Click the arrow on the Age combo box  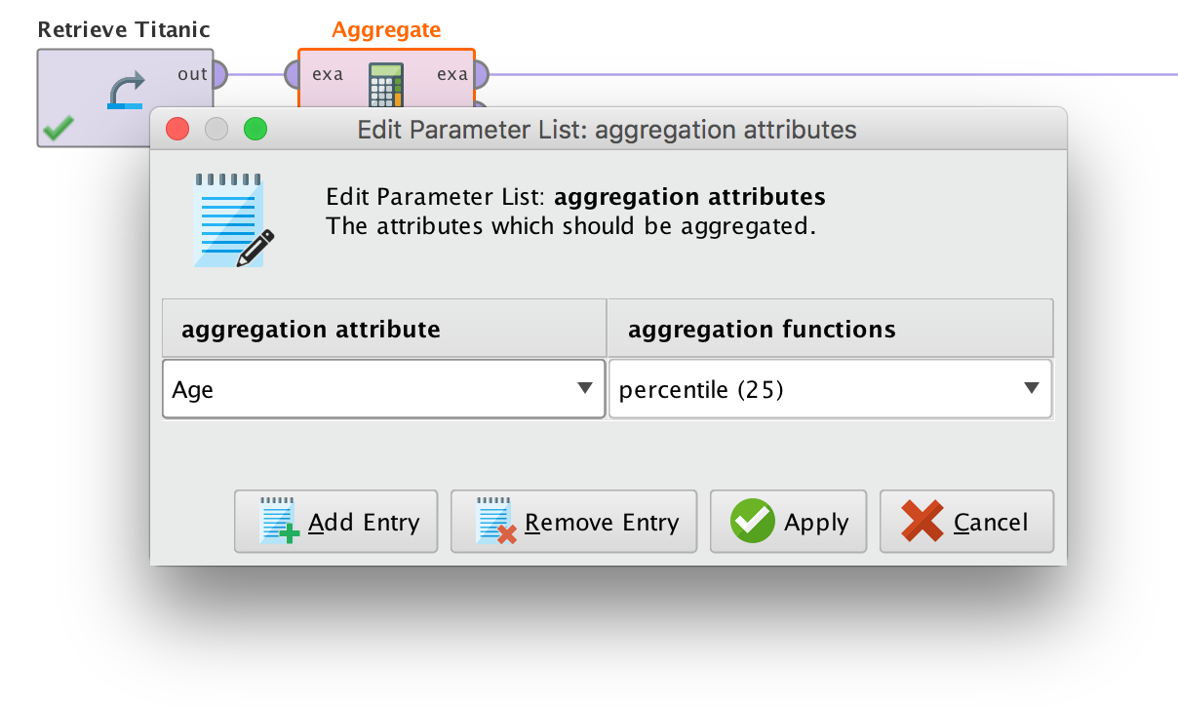tap(585, 388)
